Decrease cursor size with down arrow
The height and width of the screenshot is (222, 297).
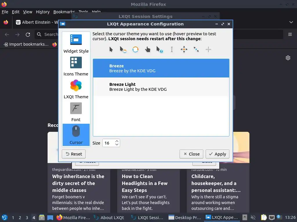coord(117,145)
